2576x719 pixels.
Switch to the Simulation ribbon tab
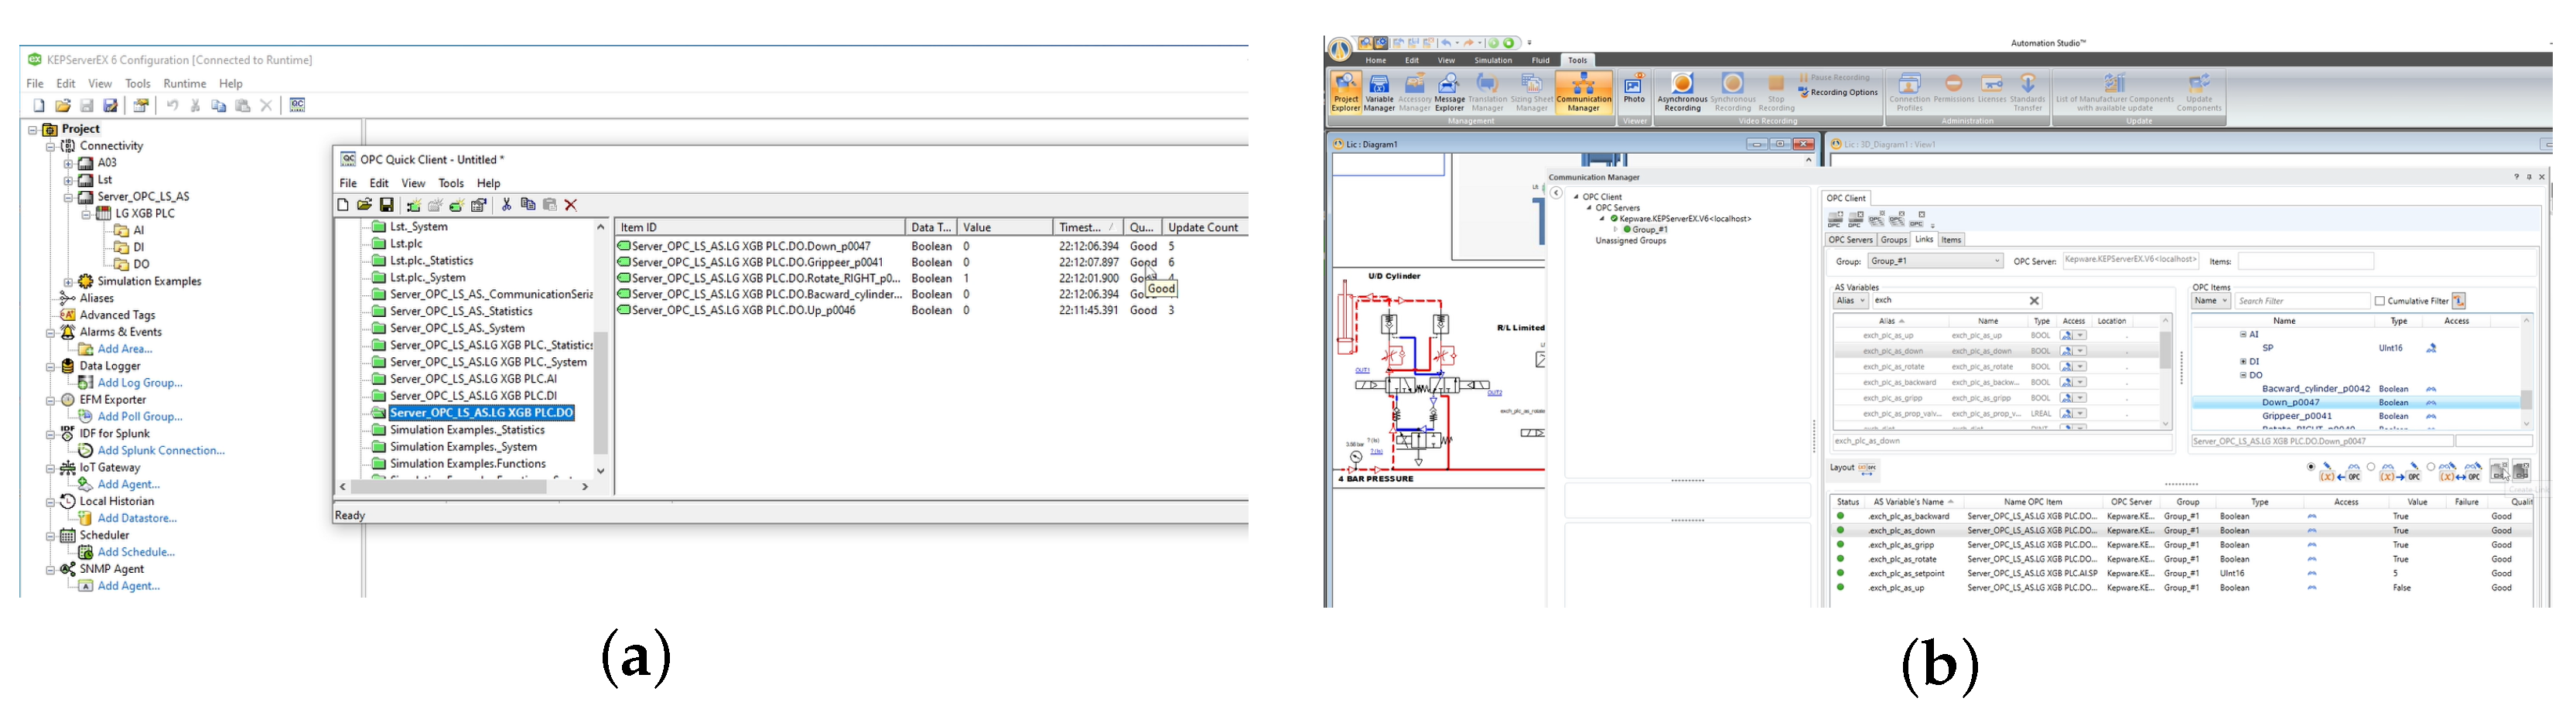[1492, 60]
